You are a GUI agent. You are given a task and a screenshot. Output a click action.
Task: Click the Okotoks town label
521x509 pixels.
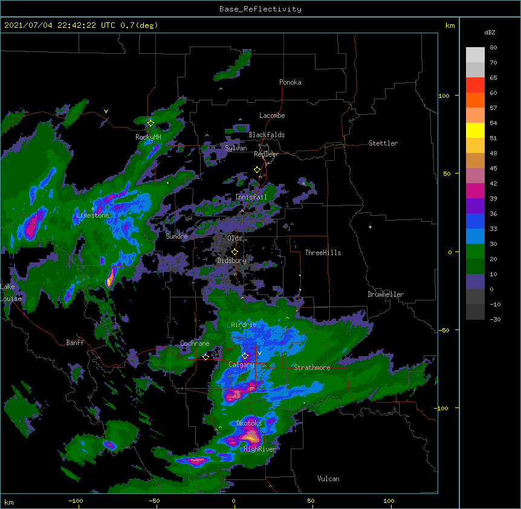coord(249,423)
